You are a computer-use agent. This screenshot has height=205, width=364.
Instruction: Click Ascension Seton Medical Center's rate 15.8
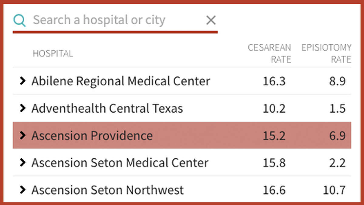point(275,163)
